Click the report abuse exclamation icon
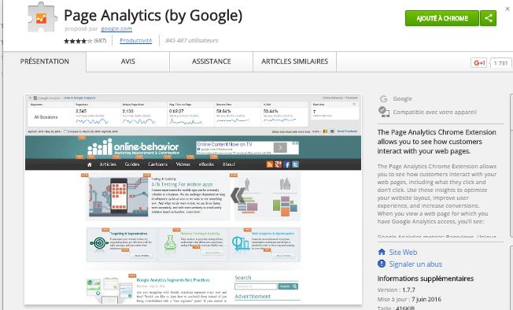This screenshot has width=513, height=310. (382, 264)
